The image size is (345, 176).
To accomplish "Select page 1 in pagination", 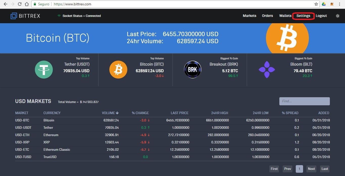I will (299, 169).
